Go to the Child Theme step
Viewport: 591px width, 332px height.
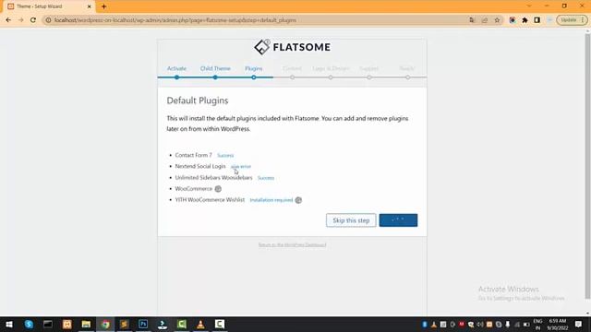point(215,68)
